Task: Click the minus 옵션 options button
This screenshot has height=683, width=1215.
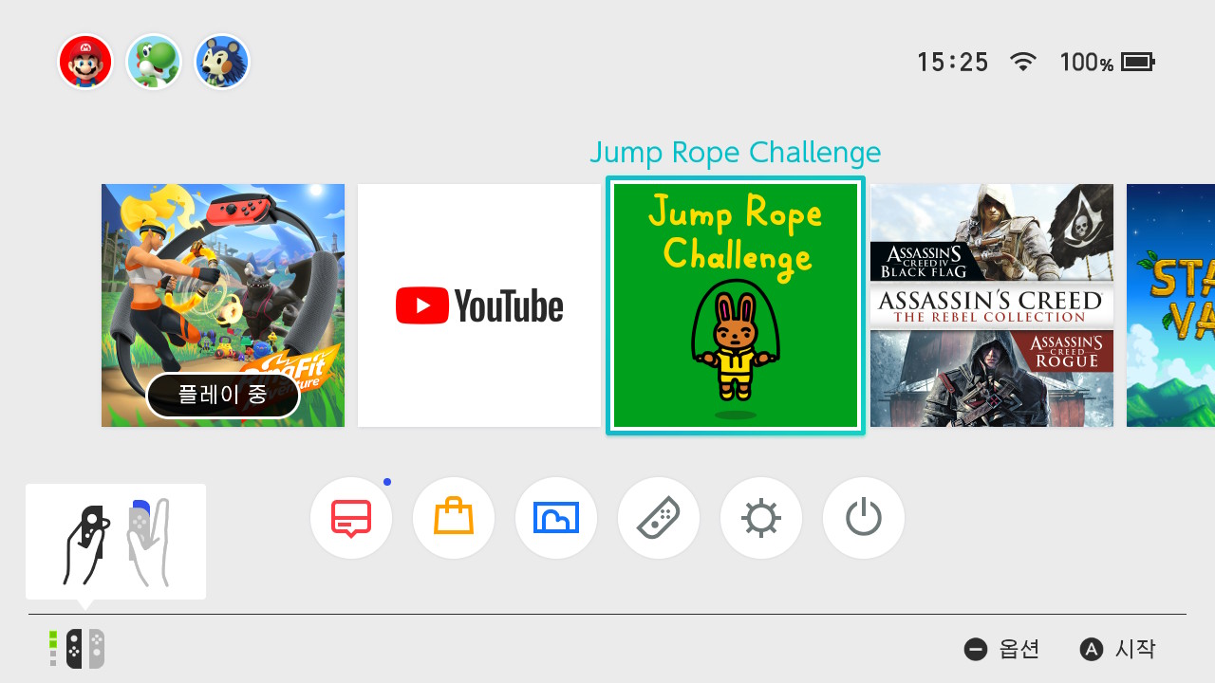Action: pyautogui.click(x=1001, y=649)
